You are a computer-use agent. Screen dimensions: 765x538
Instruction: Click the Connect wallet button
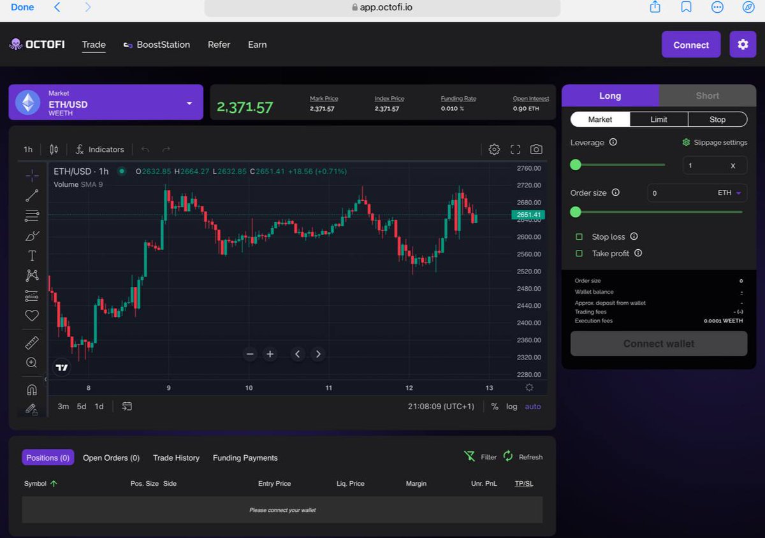(x=659, y=344)
